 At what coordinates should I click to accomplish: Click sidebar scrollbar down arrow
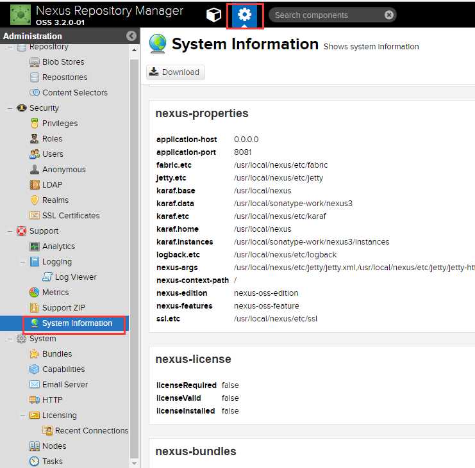134,463
